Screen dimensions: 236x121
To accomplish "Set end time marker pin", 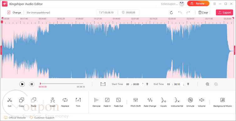I will pos(188,84).
